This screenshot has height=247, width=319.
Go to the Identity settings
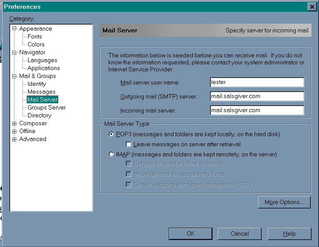[x=37, y=84]
